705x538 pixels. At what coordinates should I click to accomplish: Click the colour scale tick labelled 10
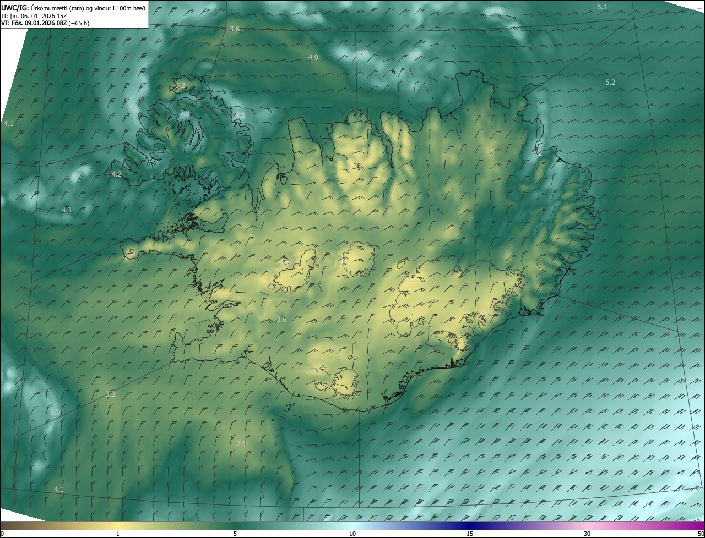point(352,534)
